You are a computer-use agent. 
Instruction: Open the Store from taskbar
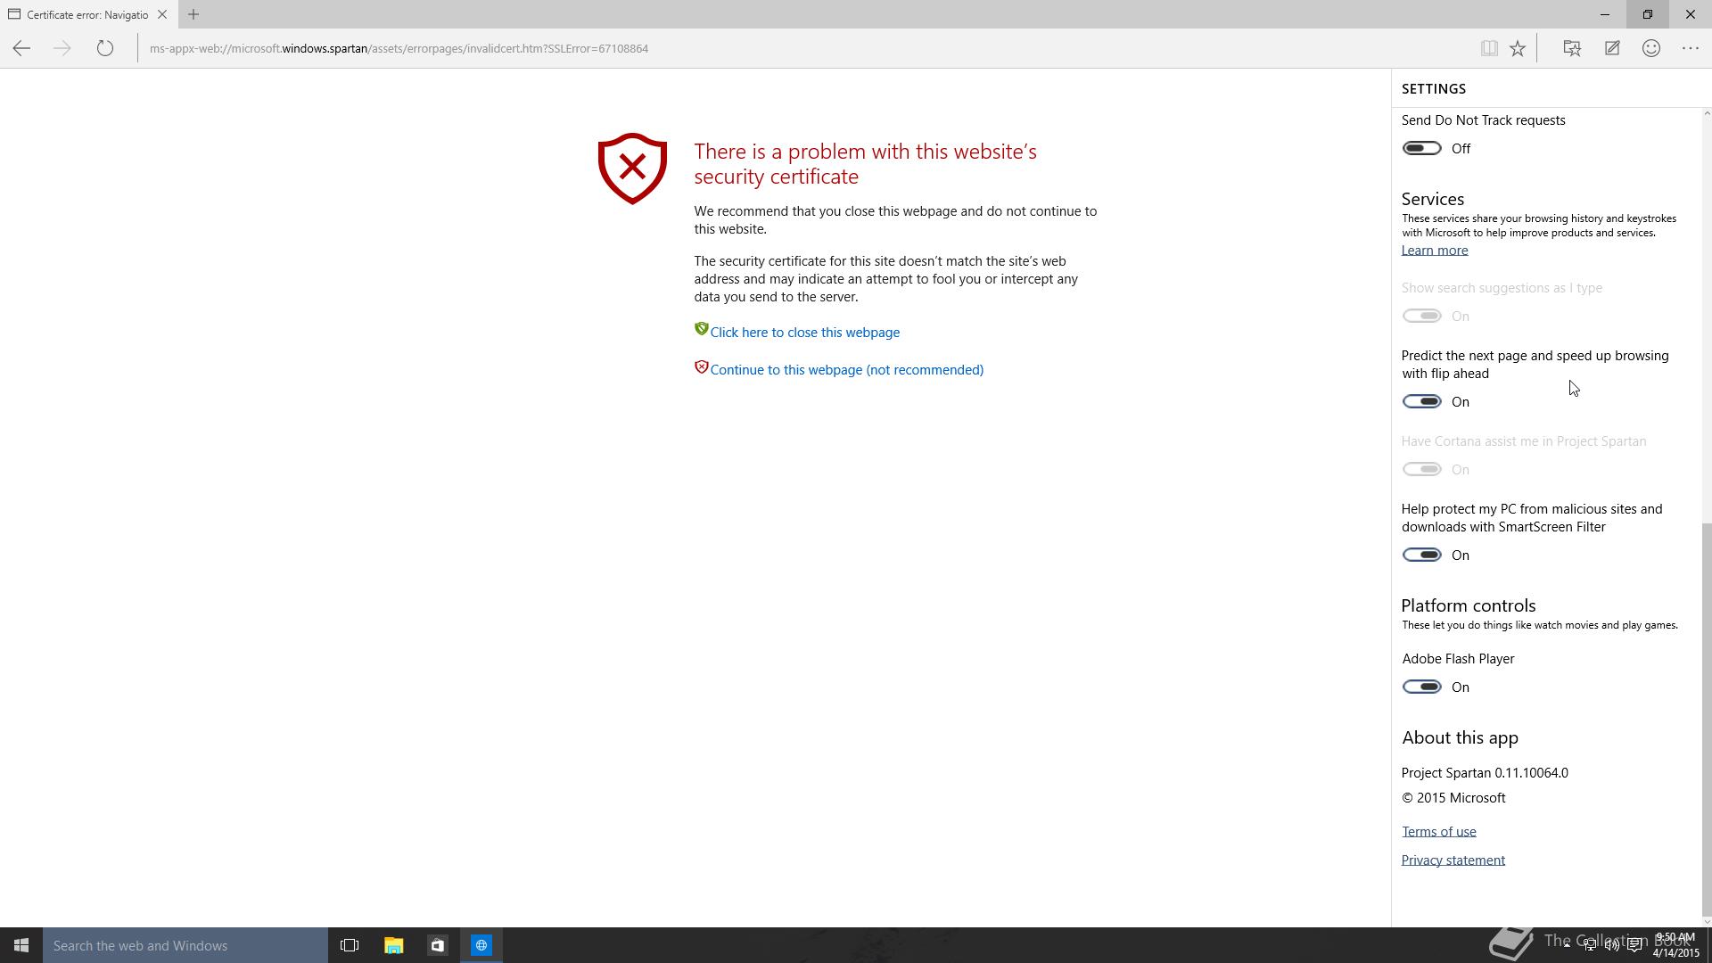point(437,945)
